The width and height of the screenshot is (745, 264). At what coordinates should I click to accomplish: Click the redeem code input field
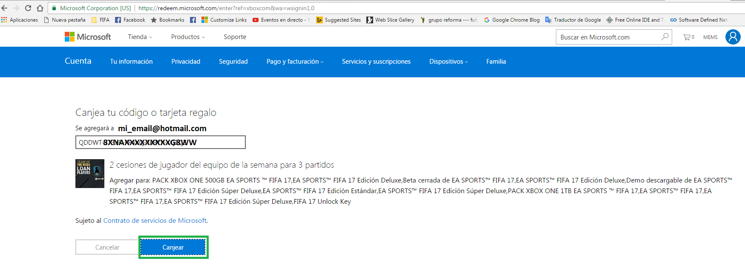[x=160, y=142]
